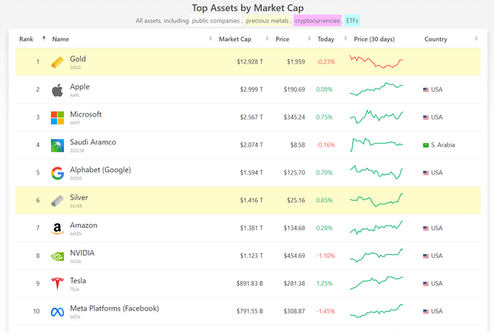Image resolution: width=494 pixels, height=332 pixels.
Task: Click the Alphabet Google logo icon
Action: point(57,173)
